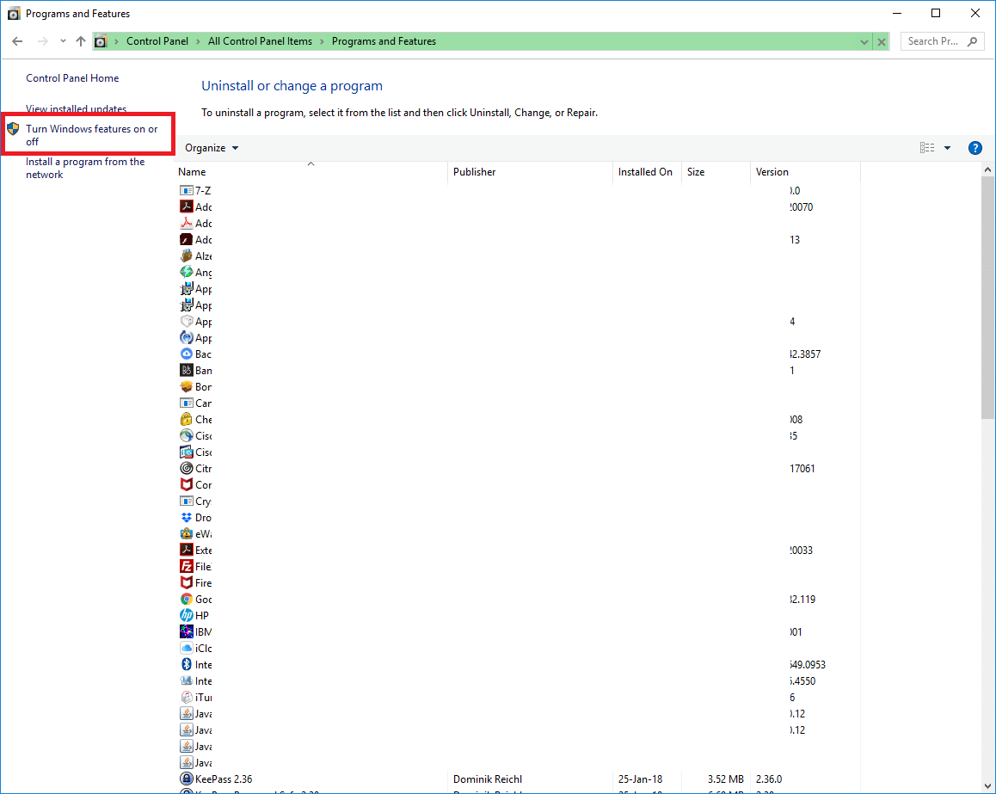The height and width of the screenshot is (794, 996).
Task: Select the Backup and Sync cloud icon
Action: tap(186, 354)
